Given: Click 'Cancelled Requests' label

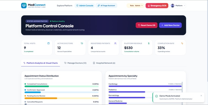Looking at the screenshot, I should pos(35,102).
